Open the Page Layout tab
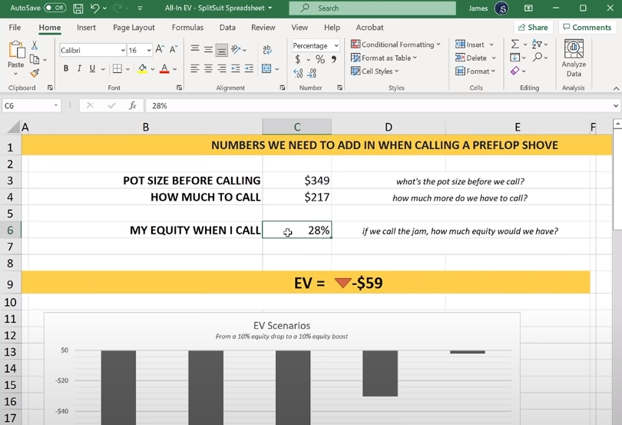 [134, 28]
